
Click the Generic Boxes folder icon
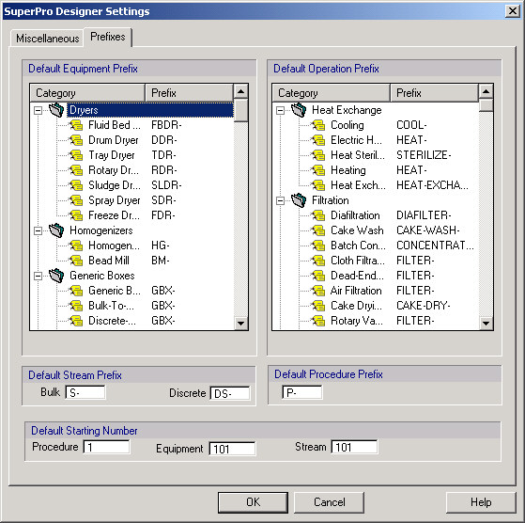pos(56,276)
